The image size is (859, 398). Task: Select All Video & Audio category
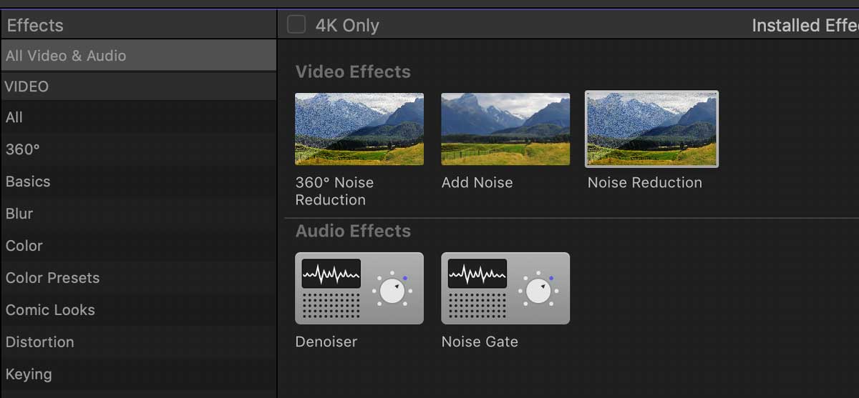click(x=138, y=55)
